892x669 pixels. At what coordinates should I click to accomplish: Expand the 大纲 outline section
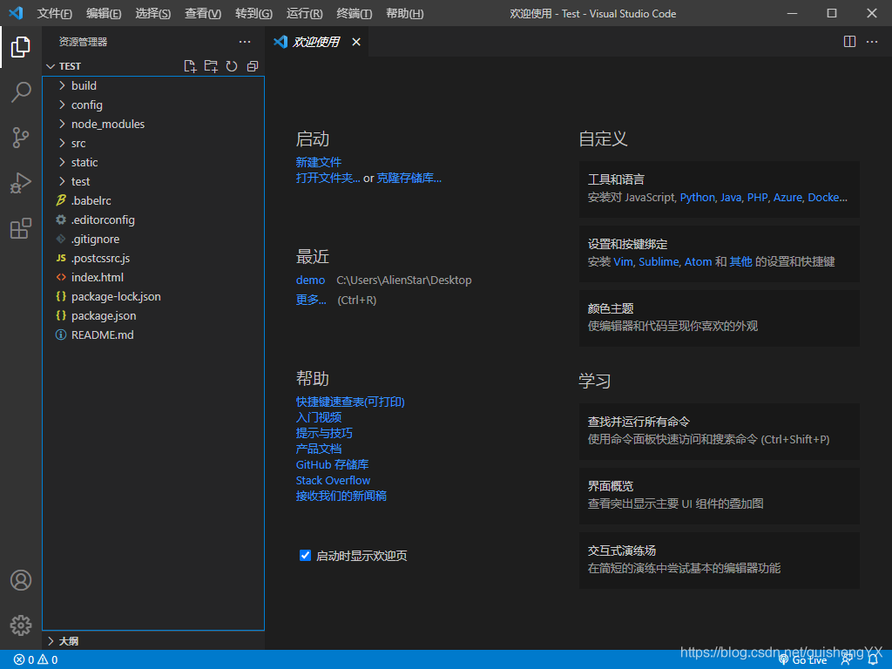point(63,641)
